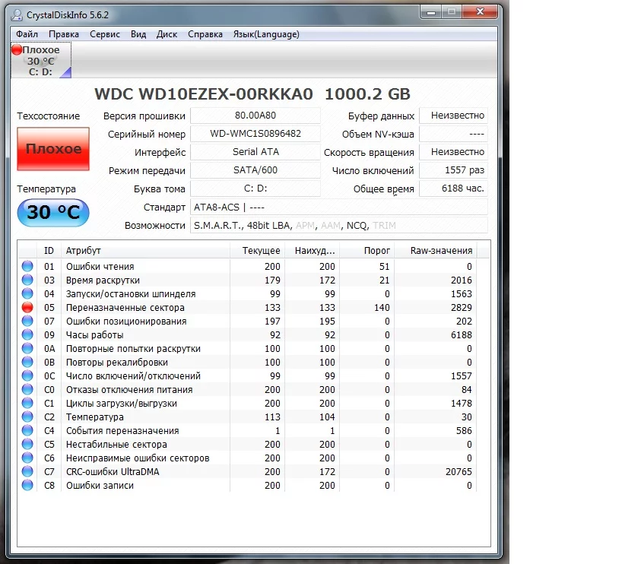Viewport: 622px width, 564px height.
Task: Click the red status icon for Reallocated Sectors (05)
Action: point(27,308)
